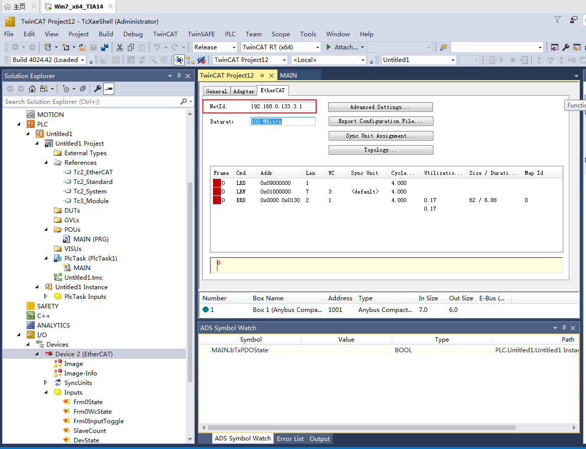The width and height of the screenshot is (586, 449).
Task: Expand the PlcTask Inputs node
Action: coord(46,296)
